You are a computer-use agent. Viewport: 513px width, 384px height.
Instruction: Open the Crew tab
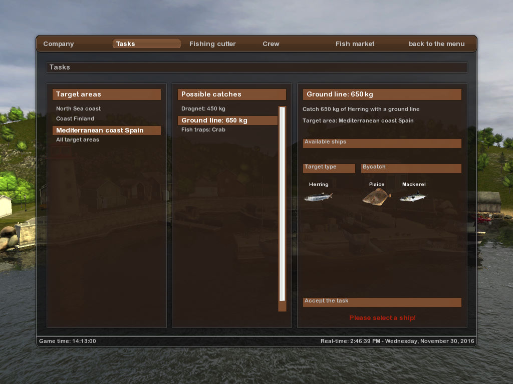pyautogui.click(x=271, y=44)
